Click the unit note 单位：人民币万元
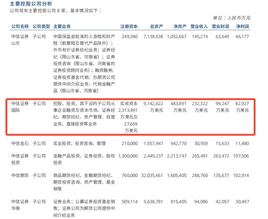The image size is (268, 219). [x=231, y=18]
